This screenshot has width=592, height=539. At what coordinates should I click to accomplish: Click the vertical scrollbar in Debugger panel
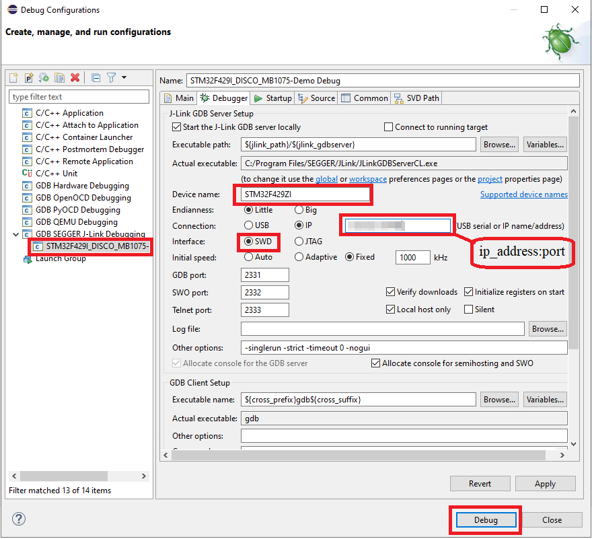point(573,269)
